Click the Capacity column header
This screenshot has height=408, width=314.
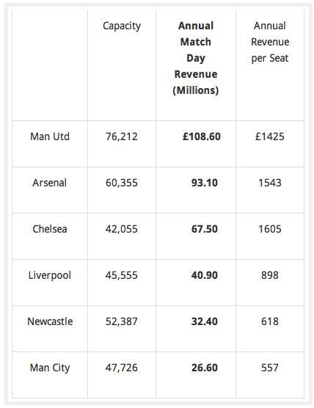point(122,26)
